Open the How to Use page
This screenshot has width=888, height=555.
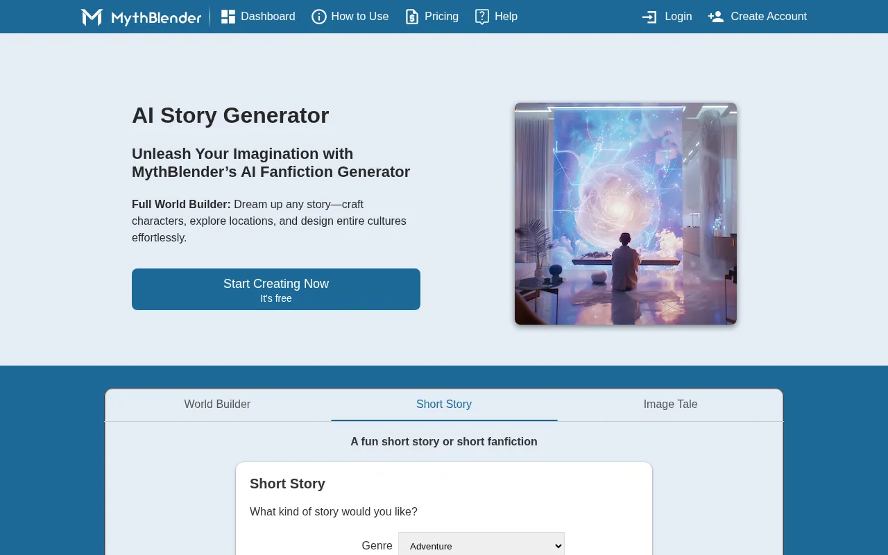pos(360,17)
